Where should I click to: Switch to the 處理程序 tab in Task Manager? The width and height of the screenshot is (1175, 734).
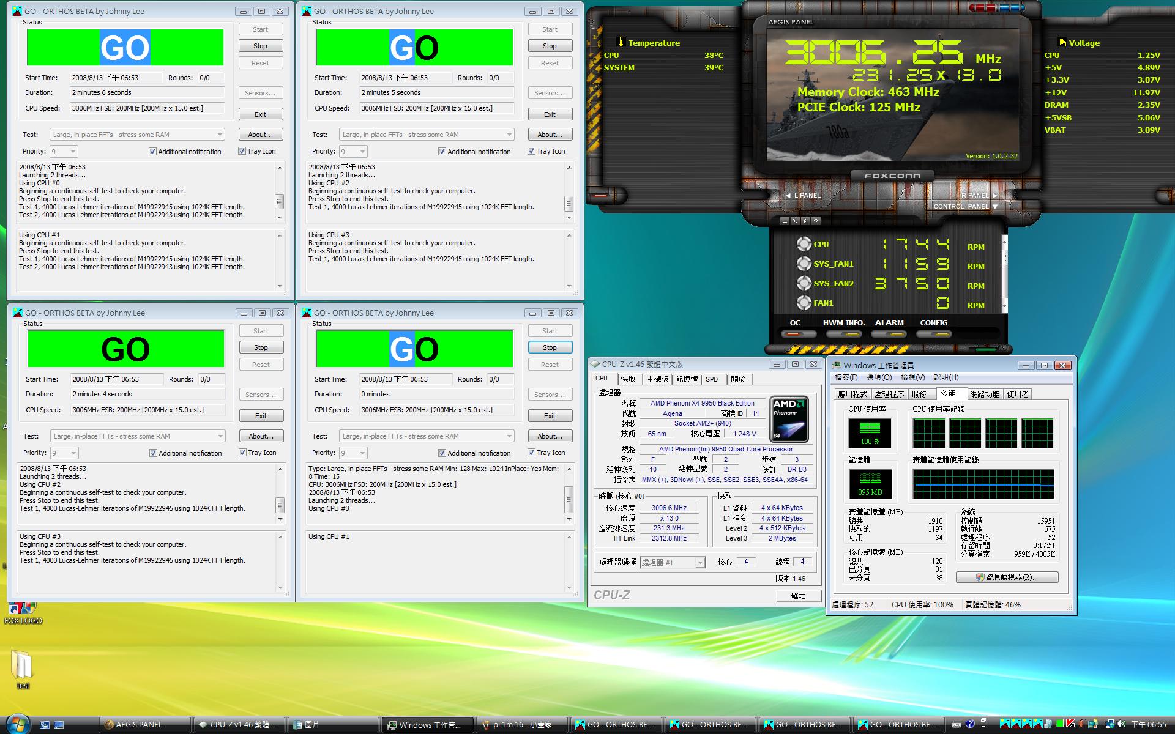pyautogui.click(x=889, y=394)
